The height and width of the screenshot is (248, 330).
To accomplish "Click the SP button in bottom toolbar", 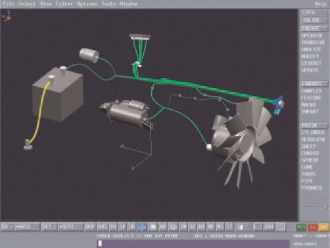I will pyautogui.click(x=122, y=227).
